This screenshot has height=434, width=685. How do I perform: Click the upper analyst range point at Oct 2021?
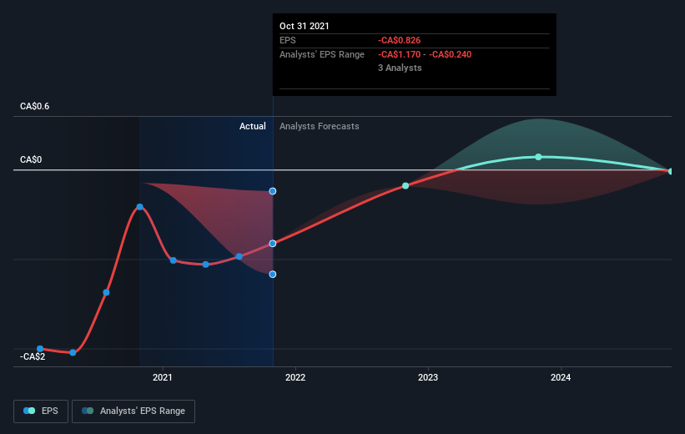coord(273,191)
